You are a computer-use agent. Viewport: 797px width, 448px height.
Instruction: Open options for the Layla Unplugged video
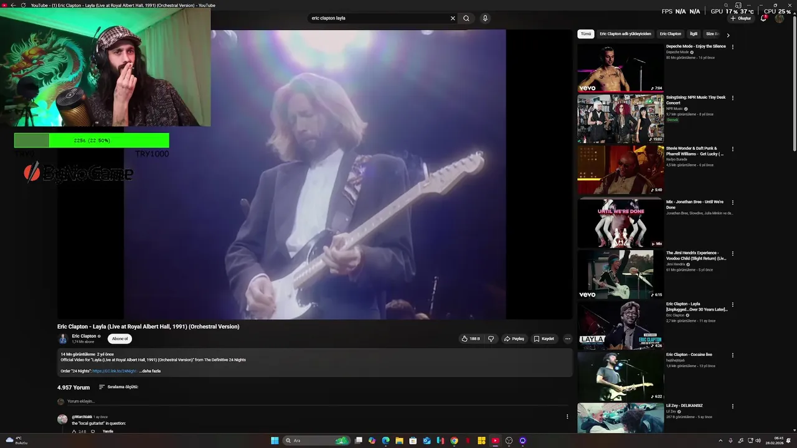click(x=732, y=305)
